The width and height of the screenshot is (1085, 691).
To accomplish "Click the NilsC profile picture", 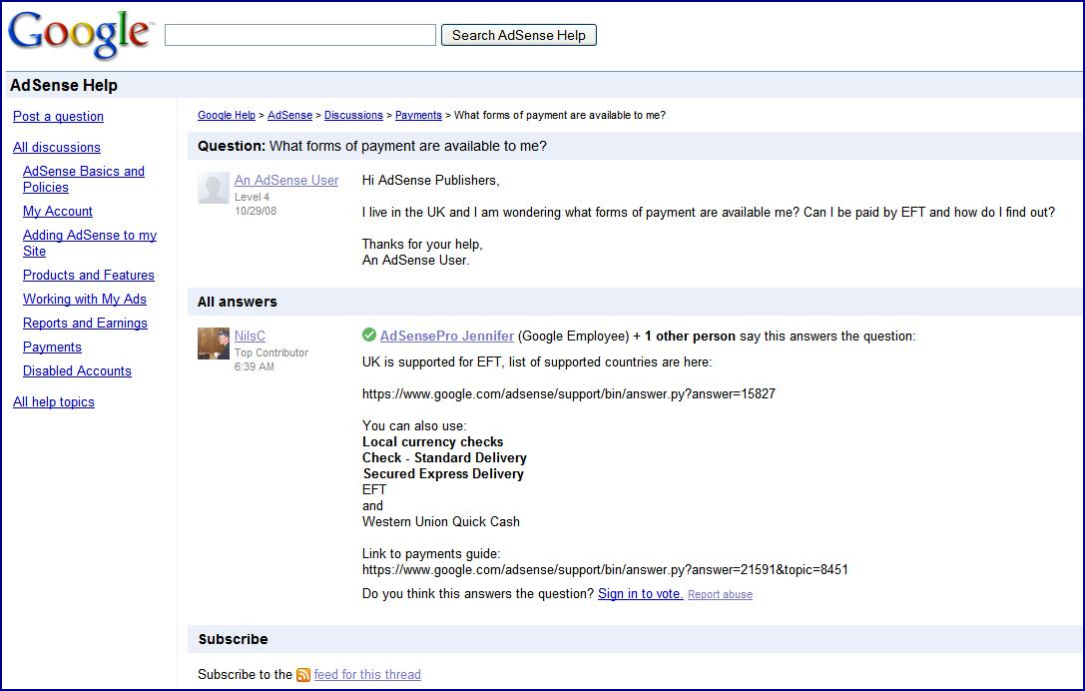I will coord(214,344).
